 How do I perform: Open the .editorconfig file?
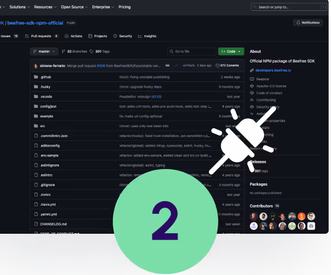[x=50, y=146]
